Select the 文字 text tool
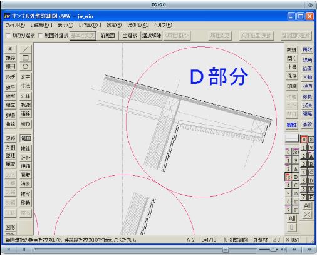 [25, 77]
